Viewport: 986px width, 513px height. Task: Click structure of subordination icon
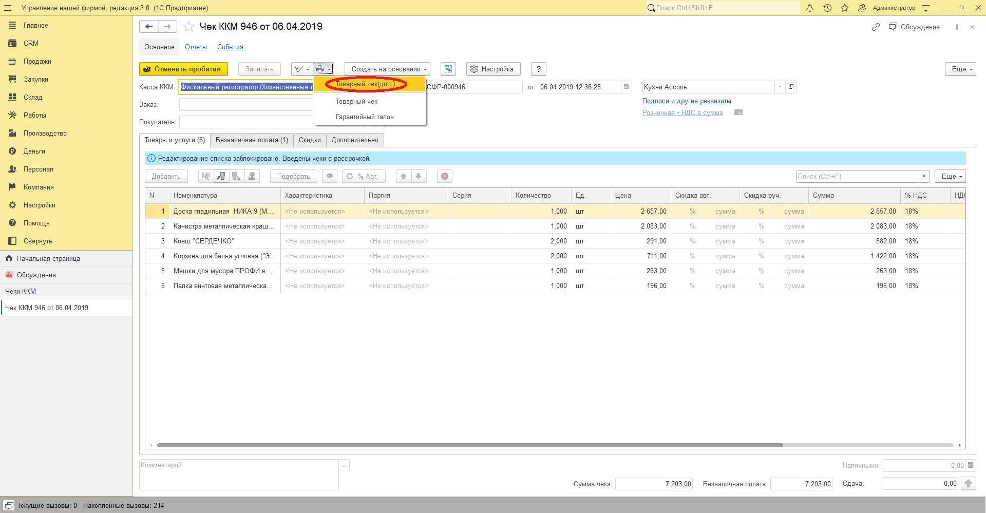[448, 69]
